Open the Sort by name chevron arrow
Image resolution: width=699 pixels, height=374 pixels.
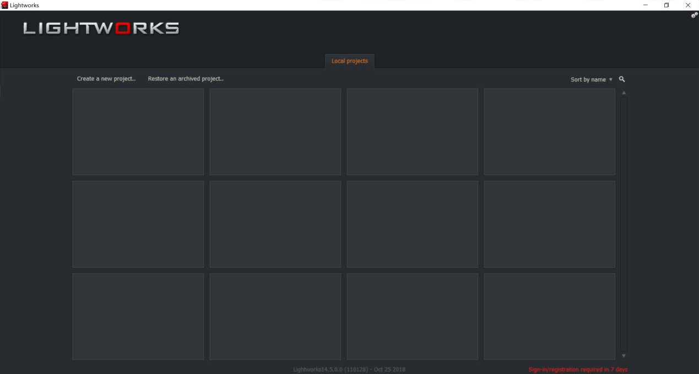(x=611, y=79)
